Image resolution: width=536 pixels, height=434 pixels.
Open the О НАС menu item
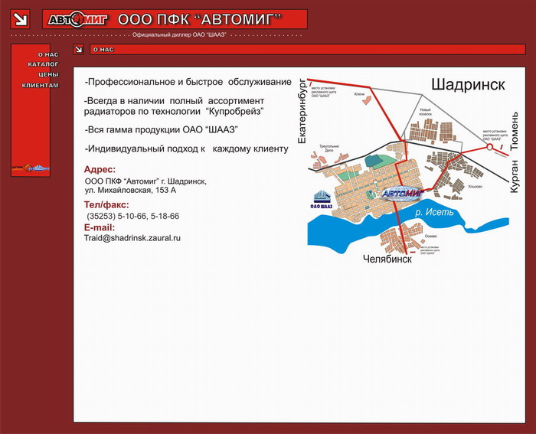tap(48, 54)
